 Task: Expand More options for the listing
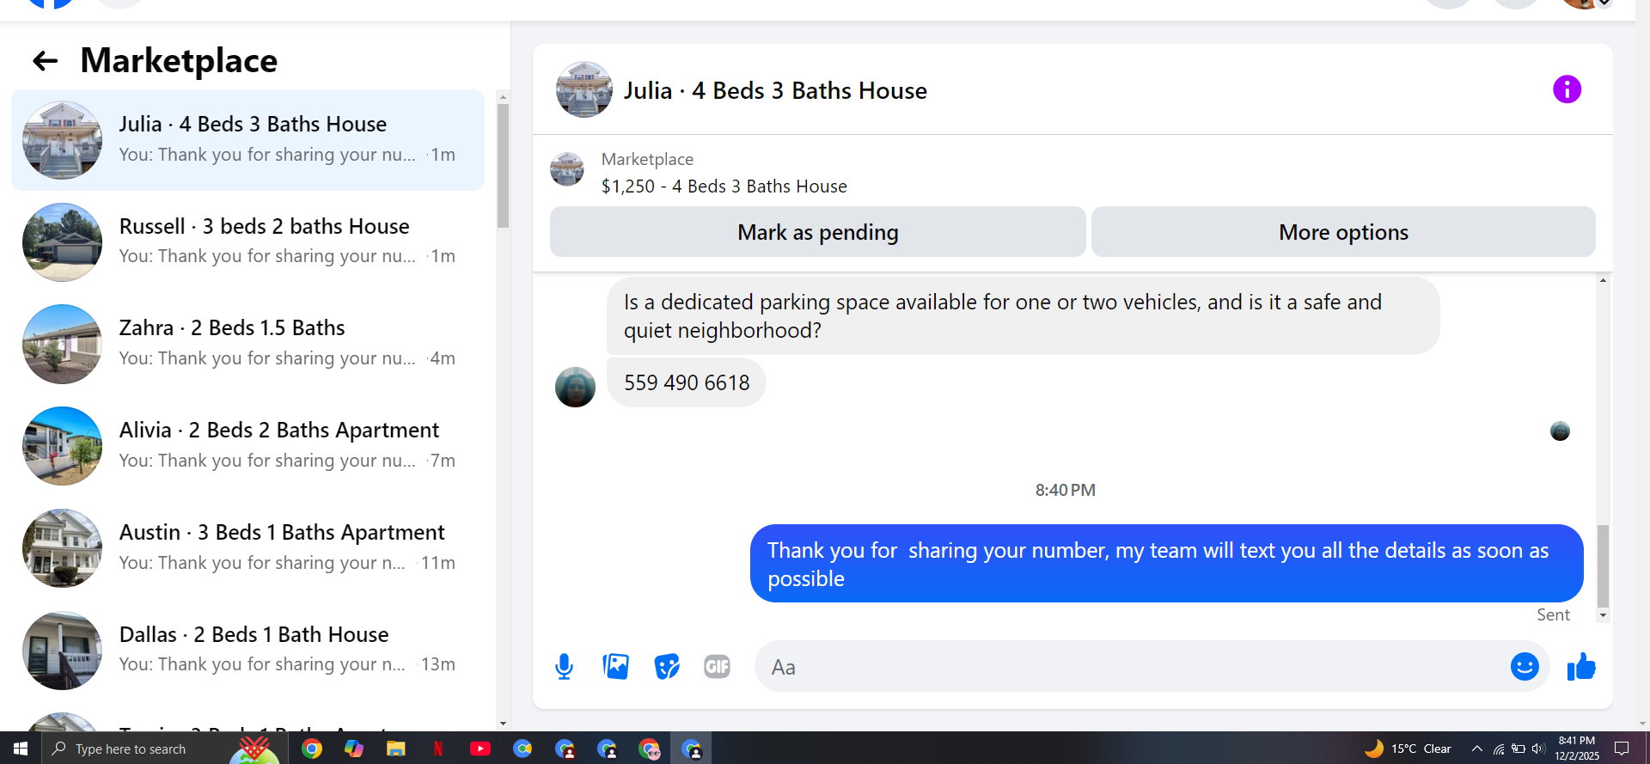[x=1343, y=232]
